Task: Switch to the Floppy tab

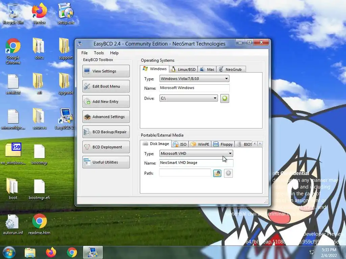Action: click(223, 144)
